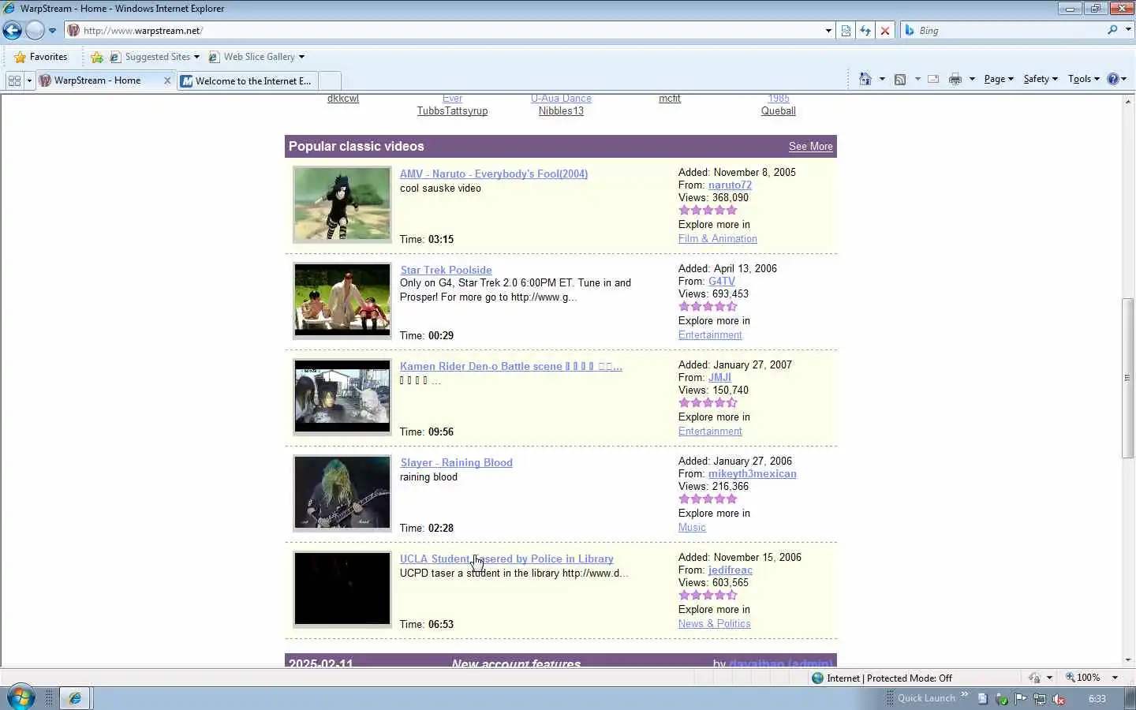This screenshot has height=710, width=1136.
Task: Click the Stop loading icon
Action: [885, 31]
